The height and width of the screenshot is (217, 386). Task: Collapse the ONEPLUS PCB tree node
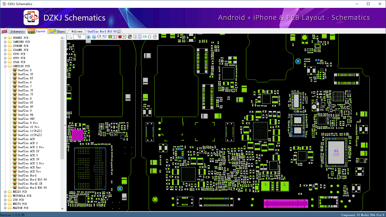[5, 66]
